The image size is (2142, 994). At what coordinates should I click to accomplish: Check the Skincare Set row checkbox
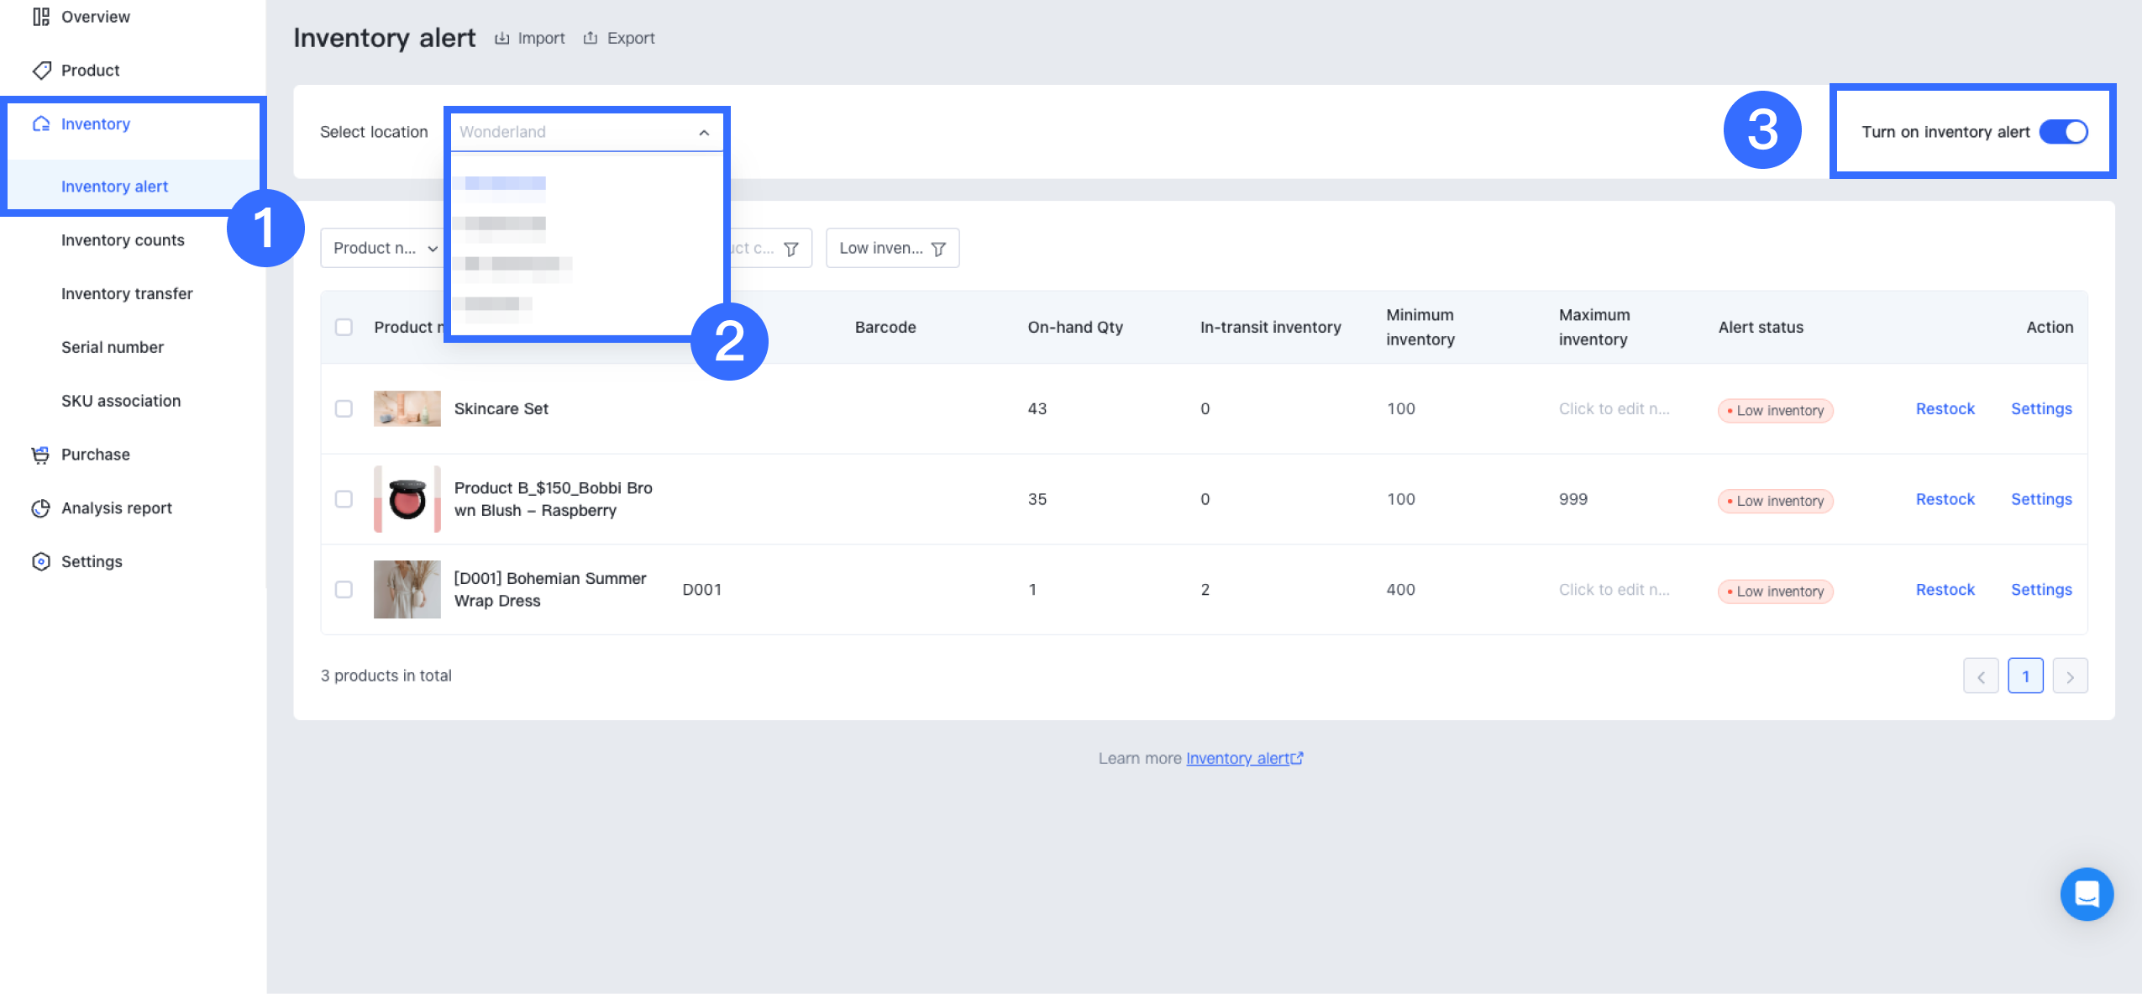click(344, 409)
